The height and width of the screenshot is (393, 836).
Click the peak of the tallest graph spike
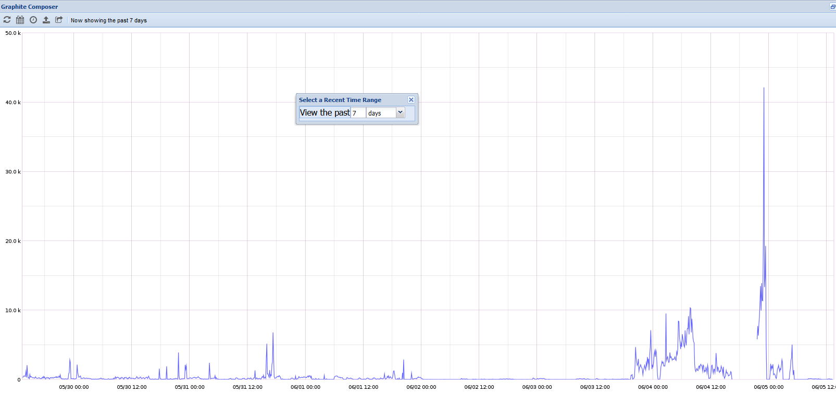point(764,88)
